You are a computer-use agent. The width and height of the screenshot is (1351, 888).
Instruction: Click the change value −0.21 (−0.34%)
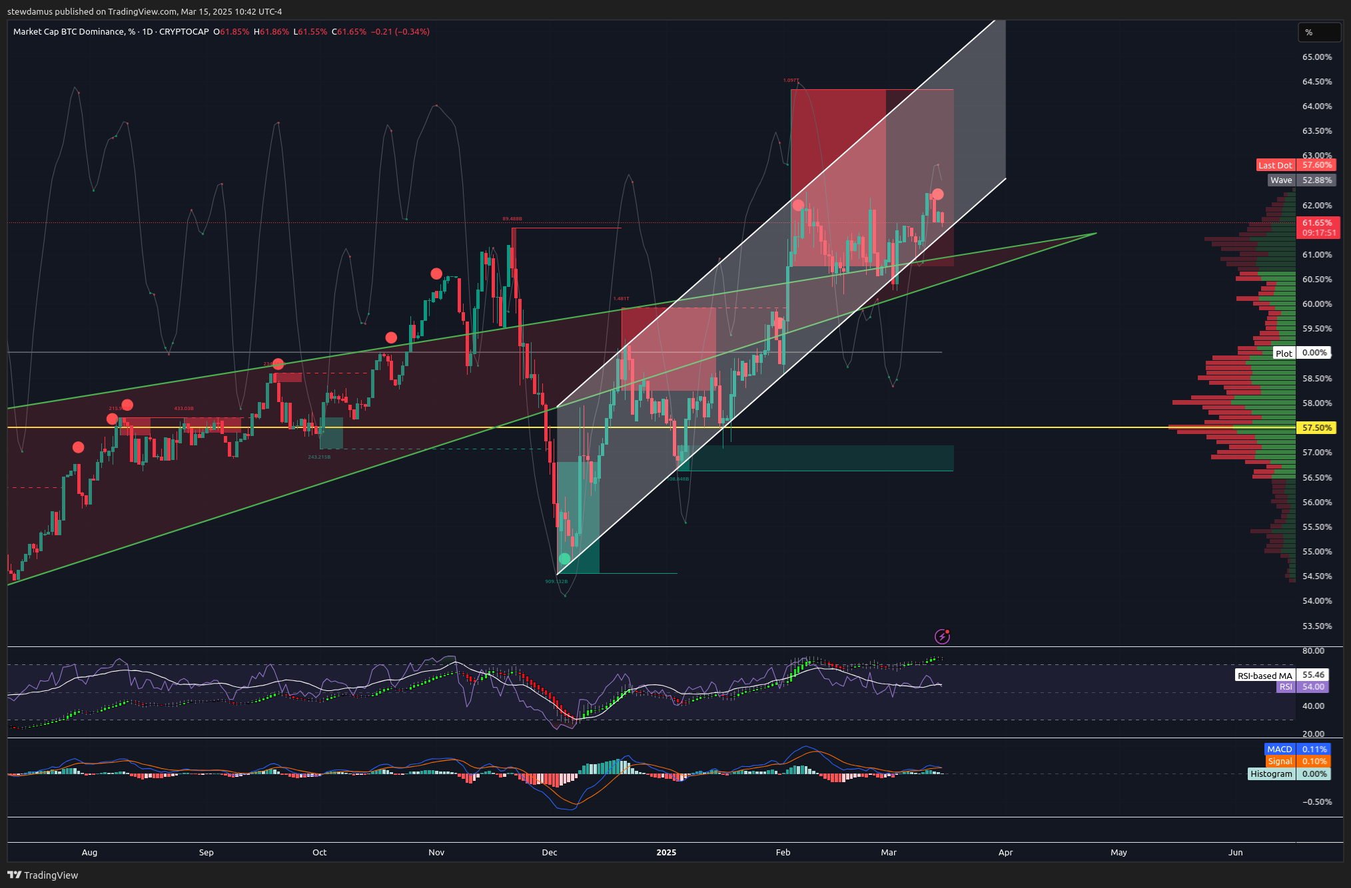(400, 31)
